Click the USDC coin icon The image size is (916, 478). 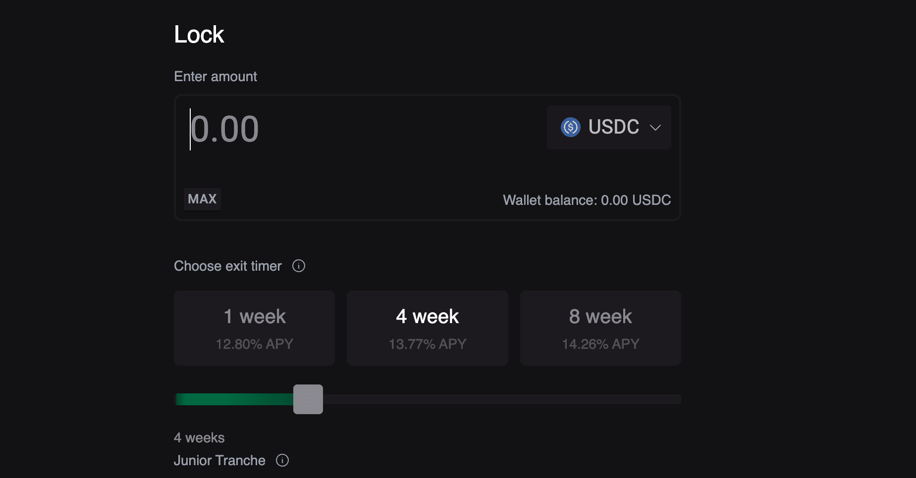point(570,127)
